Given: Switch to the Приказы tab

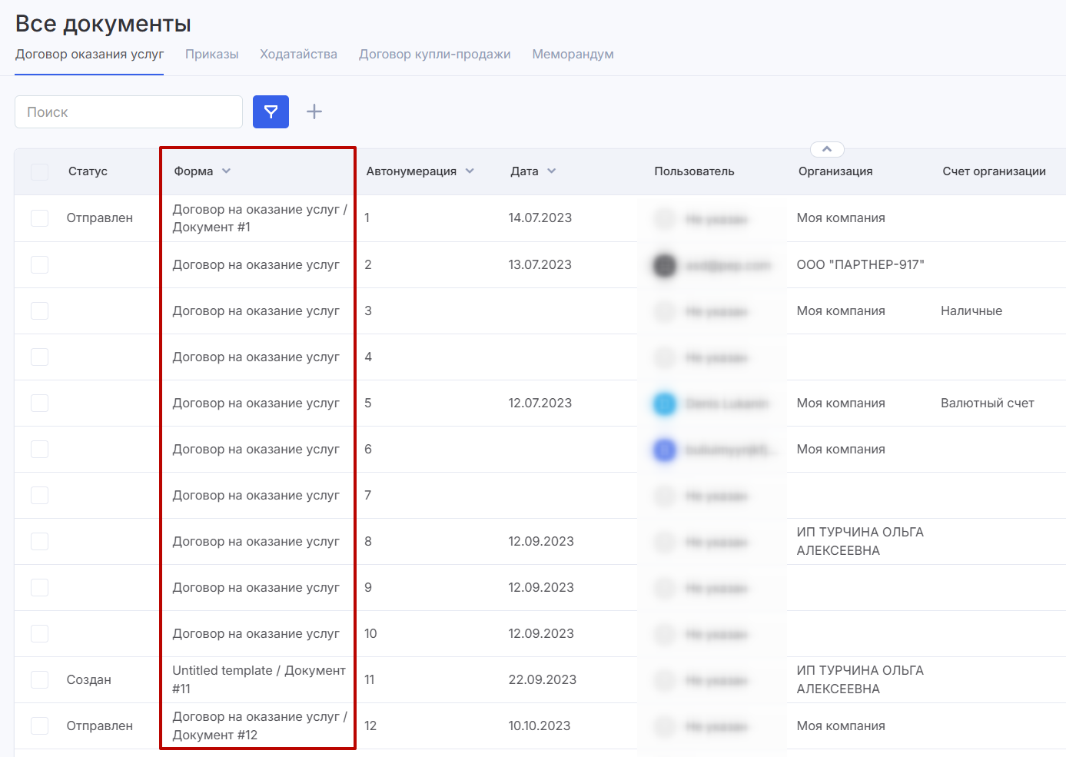Looking at the screenshot, I should (x=211, y=55).
